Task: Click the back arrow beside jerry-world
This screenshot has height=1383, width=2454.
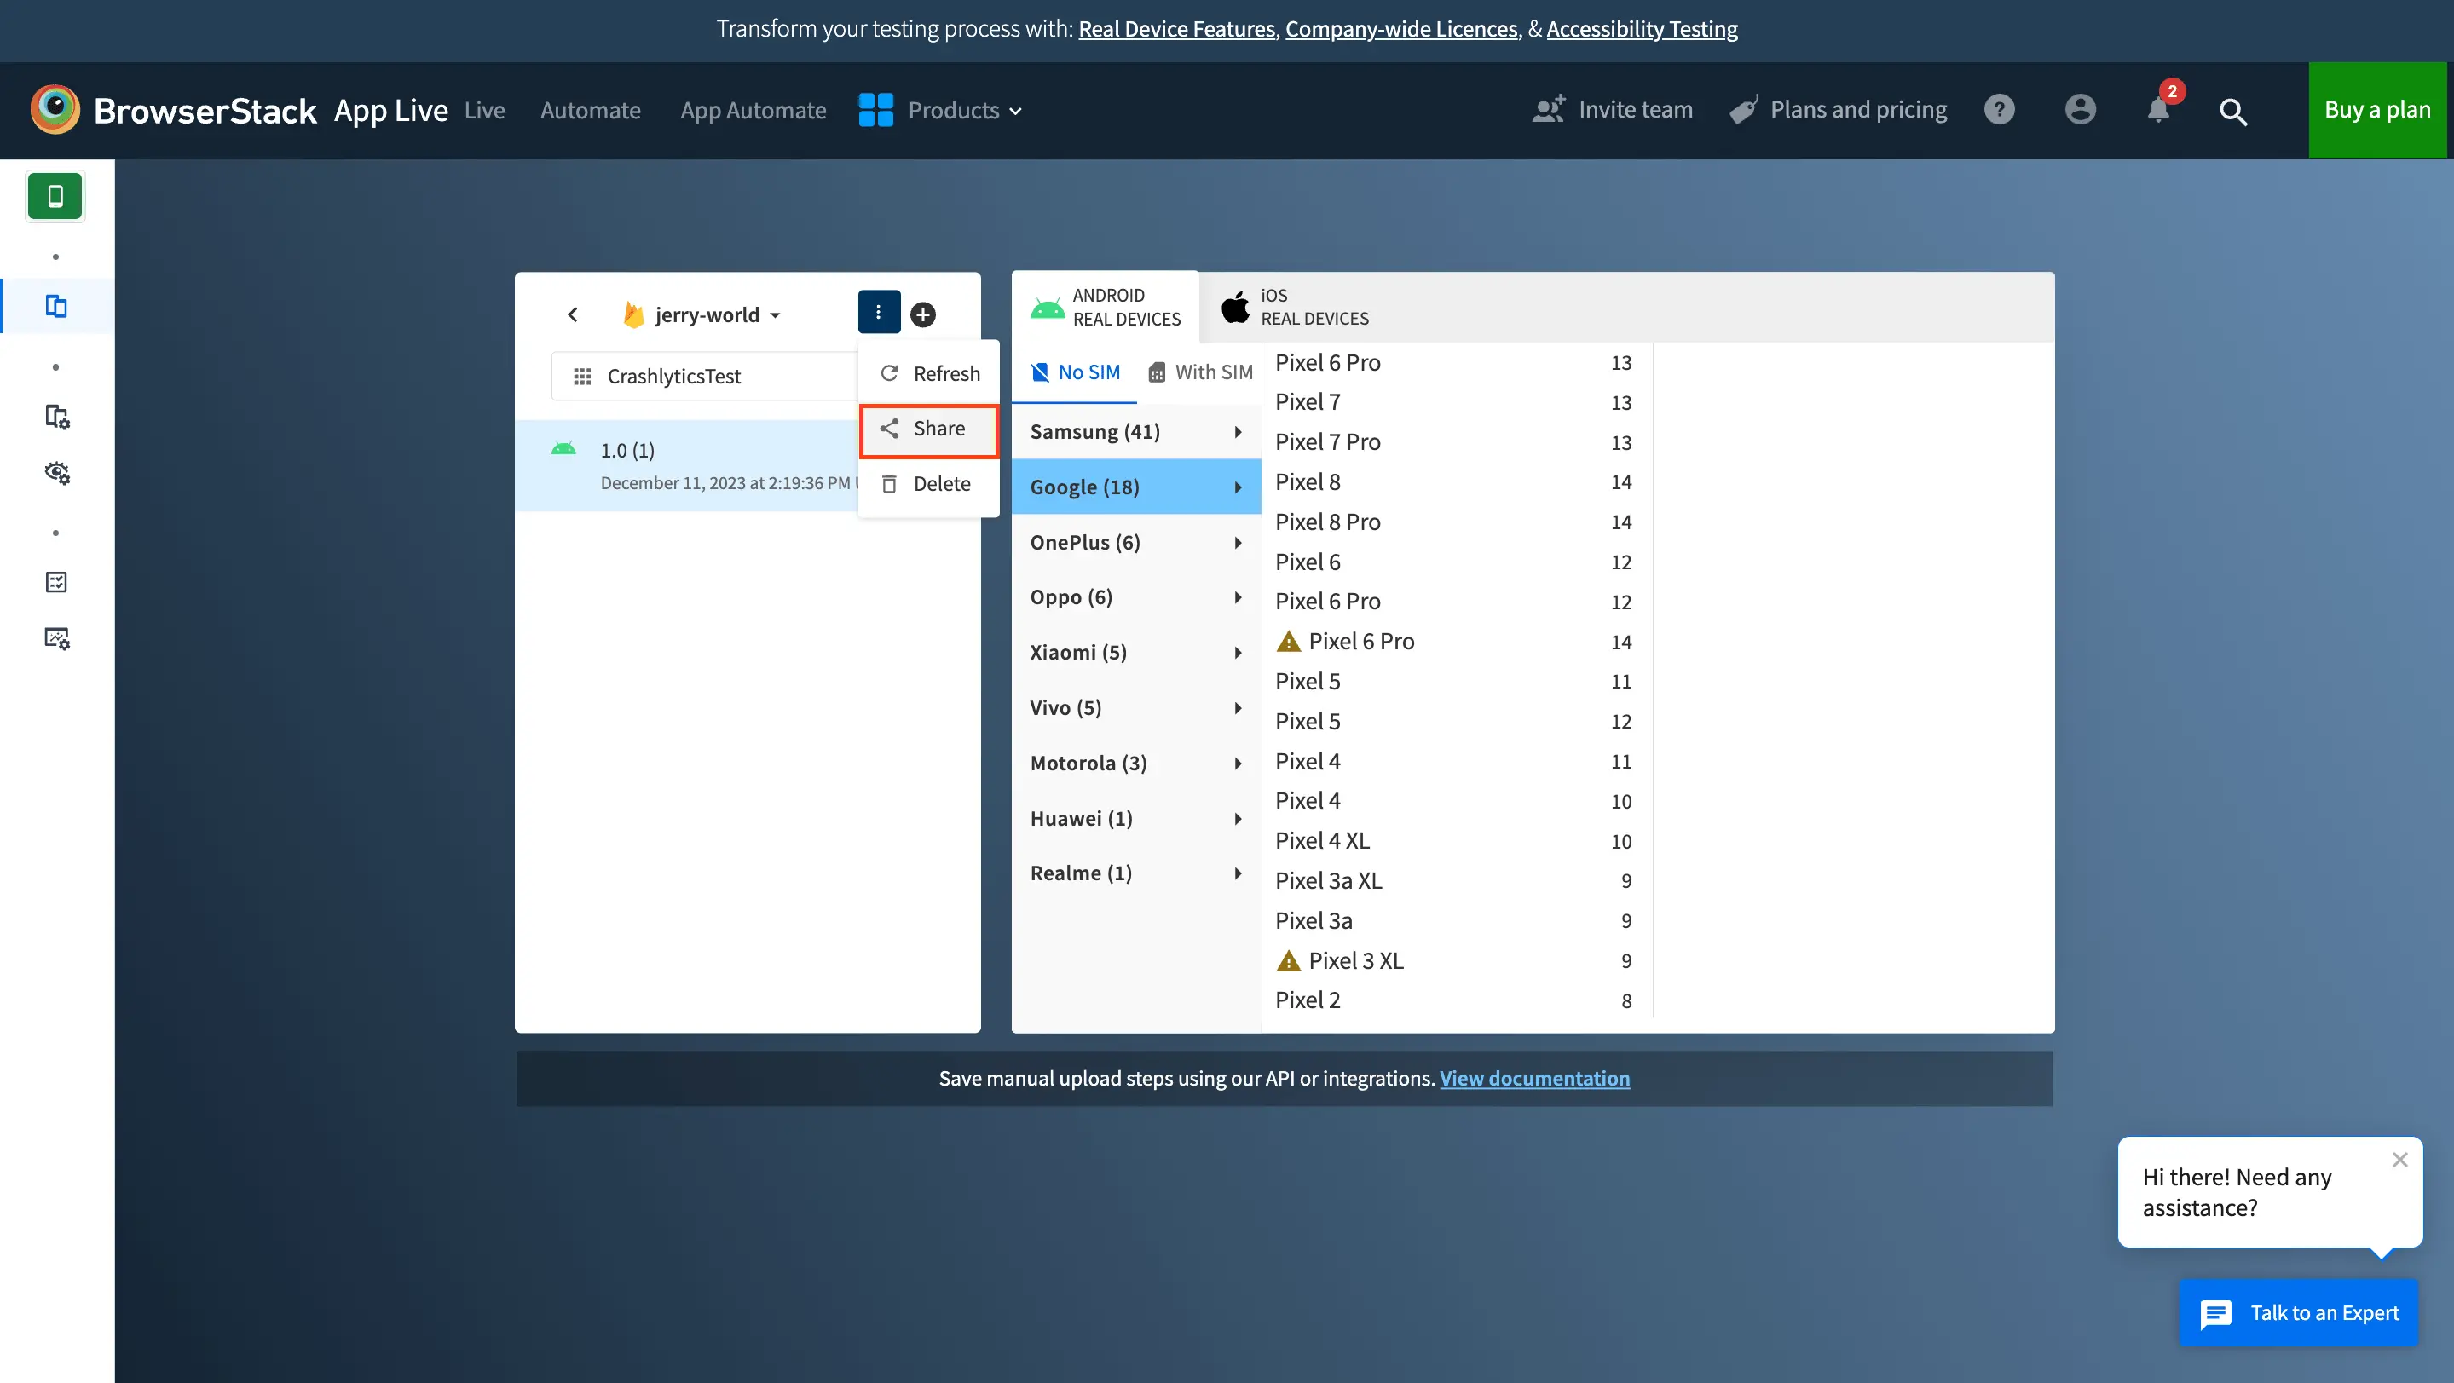Action: (x=573, y=314)
